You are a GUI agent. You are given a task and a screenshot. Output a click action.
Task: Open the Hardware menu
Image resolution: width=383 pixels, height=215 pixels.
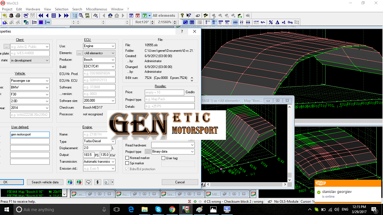33,9
